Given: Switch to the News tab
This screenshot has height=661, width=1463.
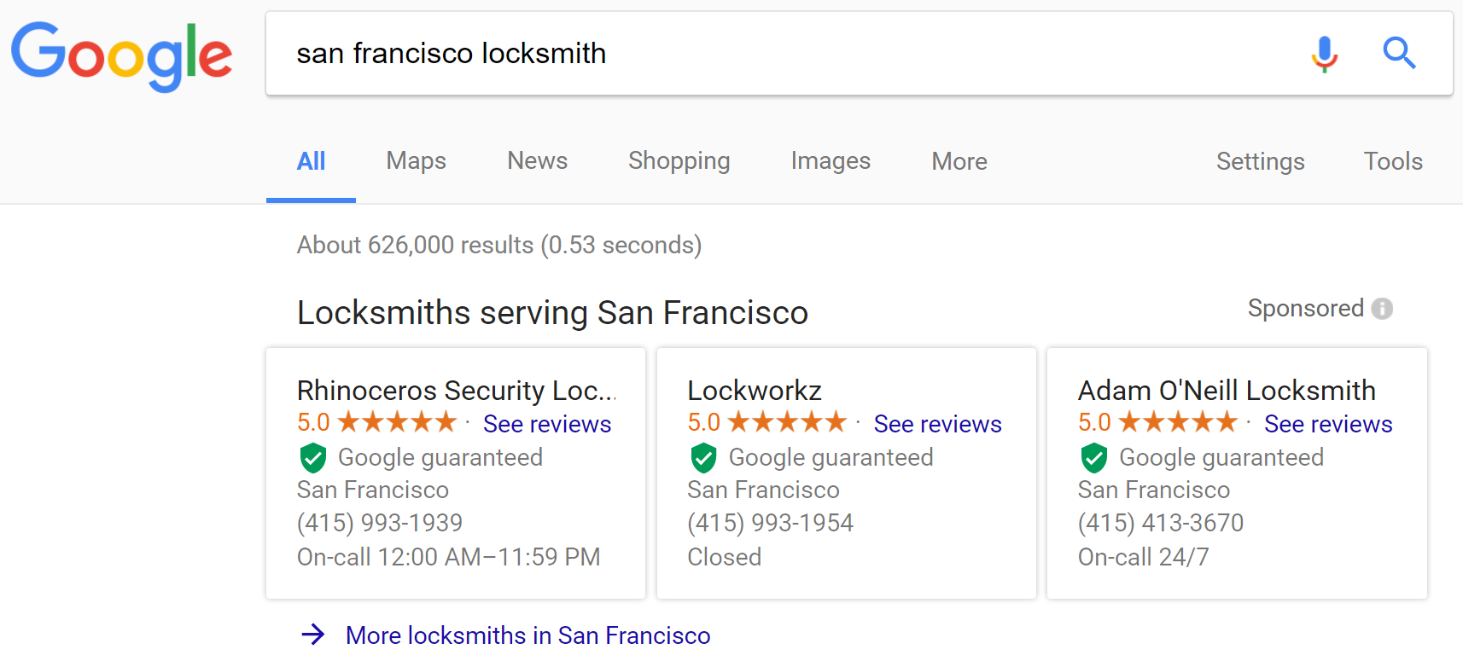Looking at the screenshot, I should coord(537,161).
